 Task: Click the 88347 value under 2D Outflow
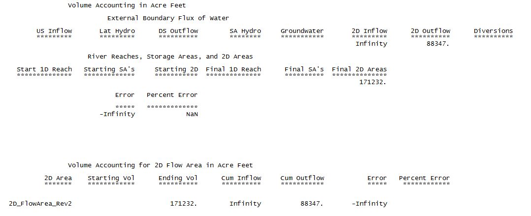click(437, 44)
